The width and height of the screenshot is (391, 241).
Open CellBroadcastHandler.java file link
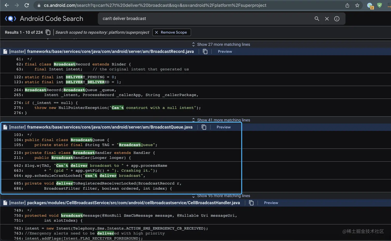tap(133, 203)
